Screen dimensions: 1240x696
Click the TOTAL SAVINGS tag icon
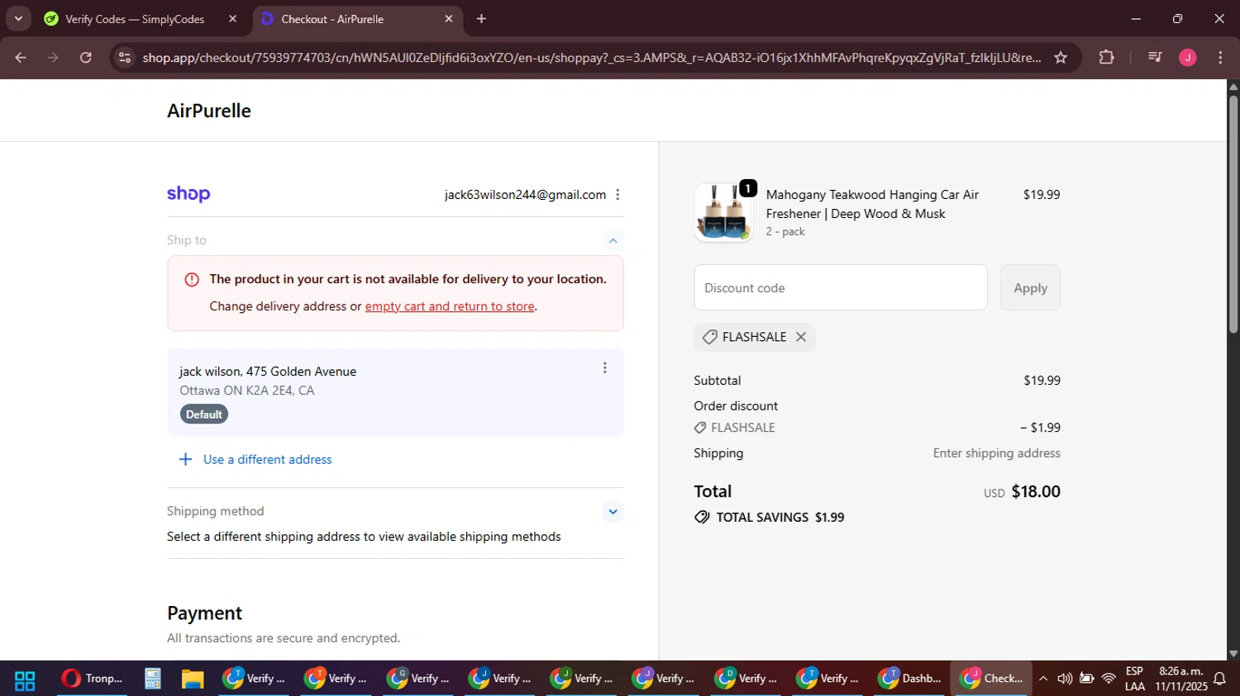pos(702,518)
